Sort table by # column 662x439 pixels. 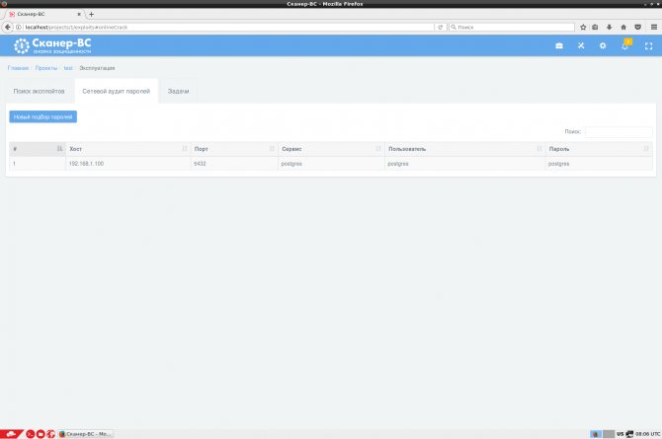pos(38,149)
